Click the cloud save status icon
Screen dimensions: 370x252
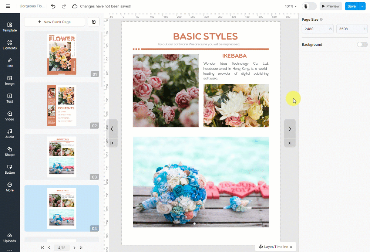75,6
